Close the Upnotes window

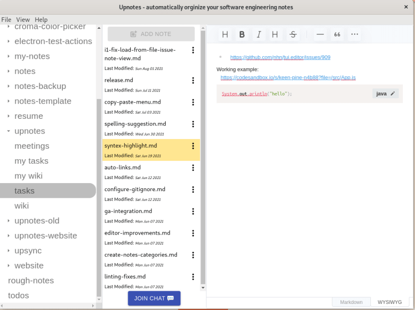(x=406, y=7)
